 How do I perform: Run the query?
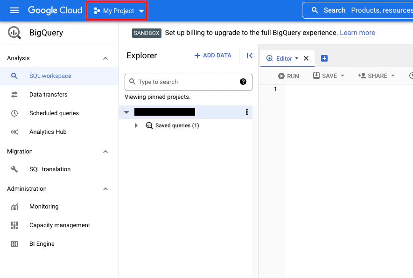[x=288, y=76]
